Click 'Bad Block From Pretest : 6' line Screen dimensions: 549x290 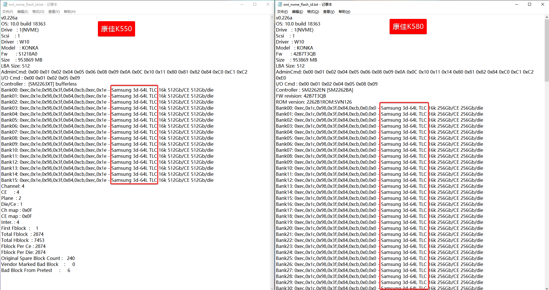coord(36,270)
